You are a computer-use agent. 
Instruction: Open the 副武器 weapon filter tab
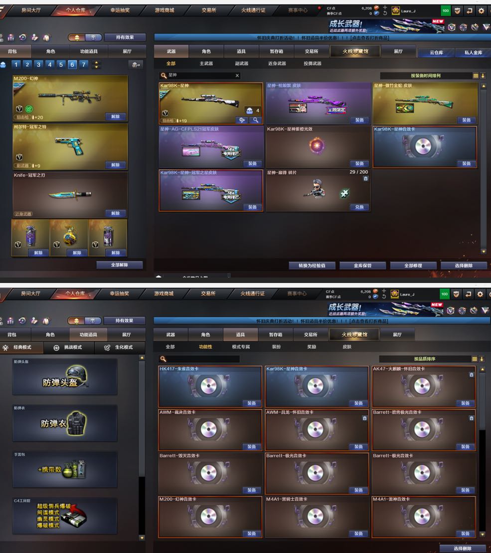[x=241, y=63]
